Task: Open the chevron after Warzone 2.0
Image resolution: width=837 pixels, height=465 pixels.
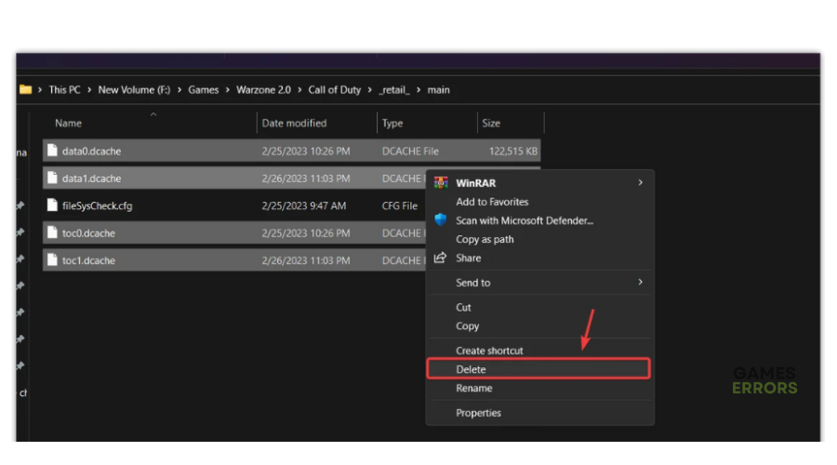Action: click(x=299, y=89)
